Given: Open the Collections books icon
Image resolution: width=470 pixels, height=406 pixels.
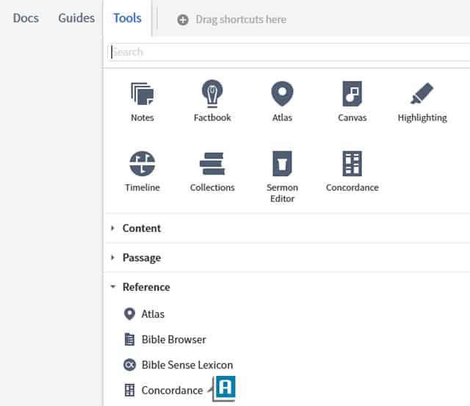Looking at the screenshot, I should tap(212, 163).
